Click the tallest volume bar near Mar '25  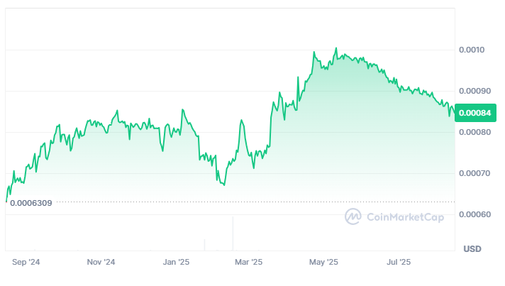pos(233,233)
